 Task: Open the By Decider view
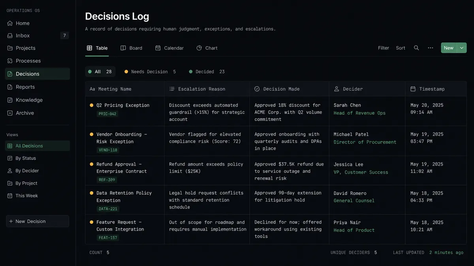tap(38, 171)
